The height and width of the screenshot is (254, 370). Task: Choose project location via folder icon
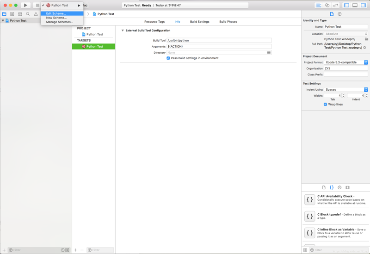366,39
